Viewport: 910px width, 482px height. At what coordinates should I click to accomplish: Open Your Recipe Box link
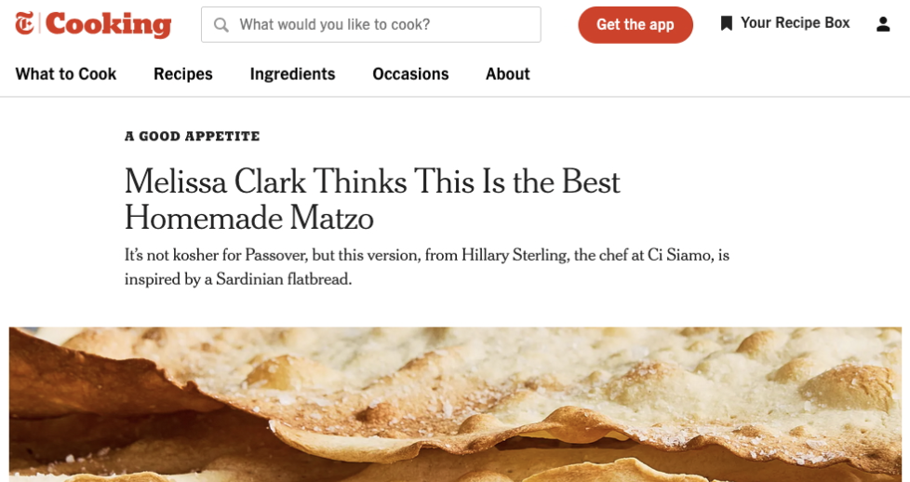(x=795, y=23)
